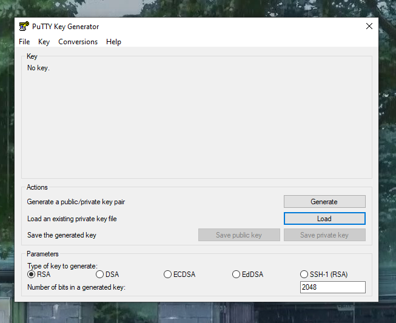This screenshot has height=323, width=396.
Task: Select the RSA key type
Action: tap(39, 275)
